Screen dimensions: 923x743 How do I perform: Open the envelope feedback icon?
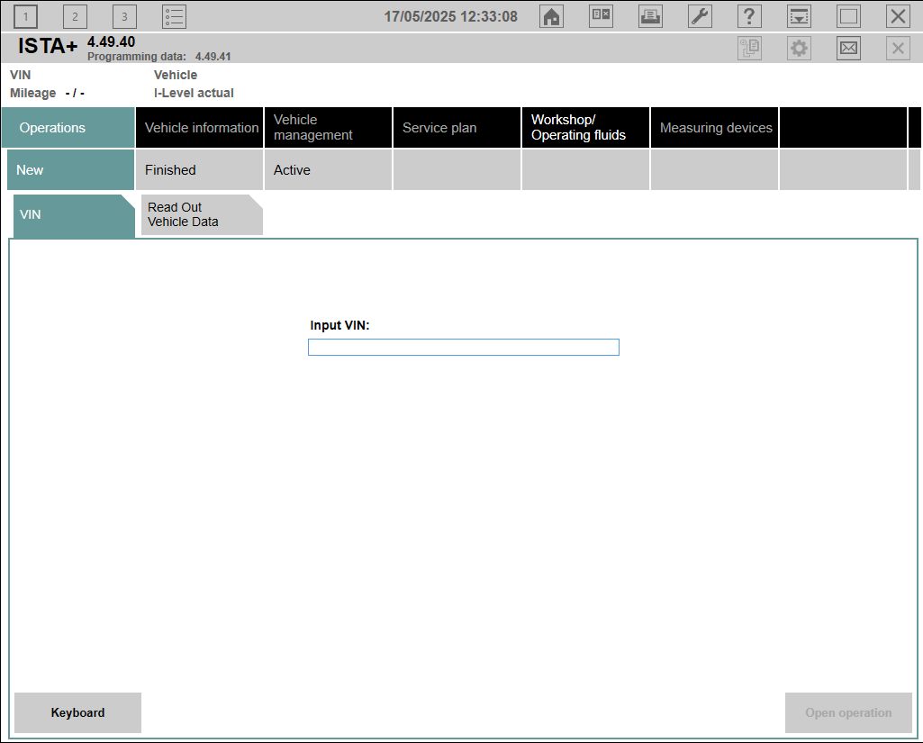click(x=848, y=49)
